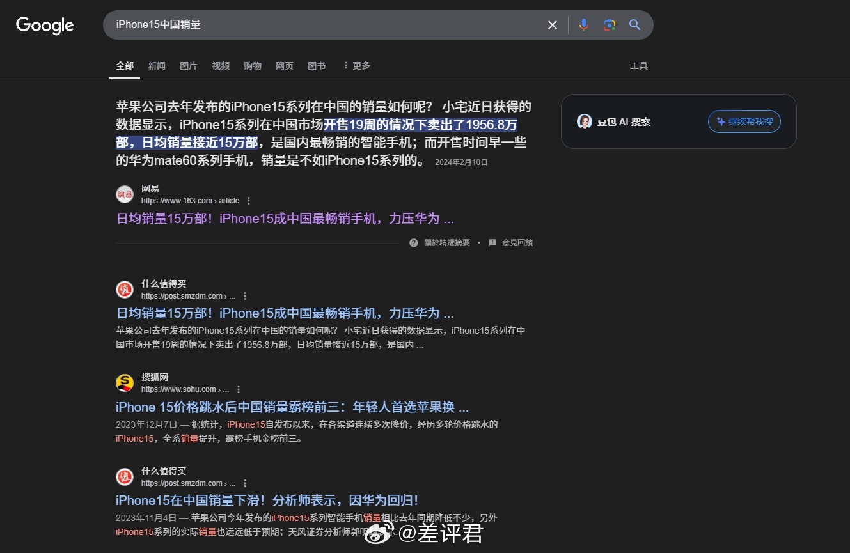This screenshot has height=553, width=850.
Task: Switch to the 图片 tab
Action: click(189, 66)
